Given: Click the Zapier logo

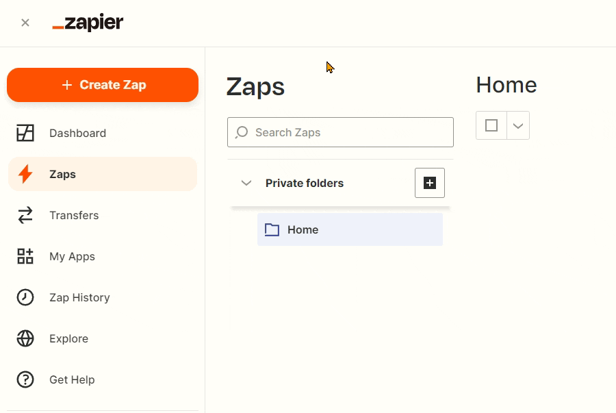Looking at the screenshot, I should [x=88, y=23].
